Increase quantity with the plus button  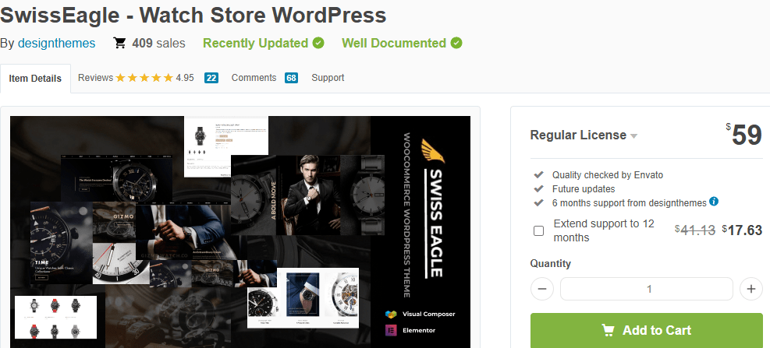tap(750, 289)
